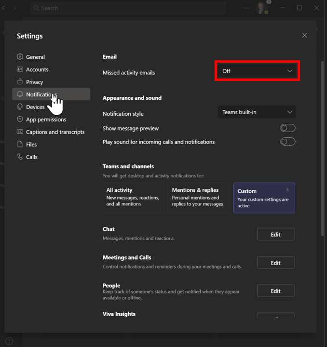Viewport: 327px width, 347px height.
Task: Toggle Show message preview switch
Action: point(287,128)
